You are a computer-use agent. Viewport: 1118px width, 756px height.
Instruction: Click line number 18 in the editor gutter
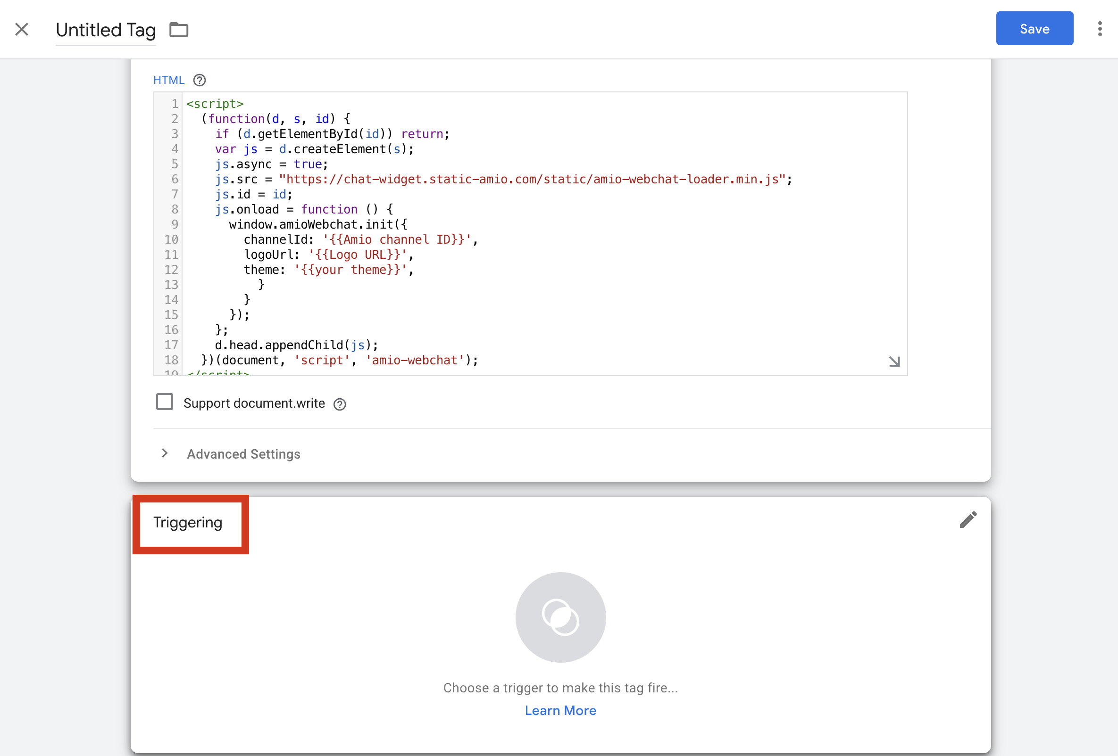click(x=171, y=360)
